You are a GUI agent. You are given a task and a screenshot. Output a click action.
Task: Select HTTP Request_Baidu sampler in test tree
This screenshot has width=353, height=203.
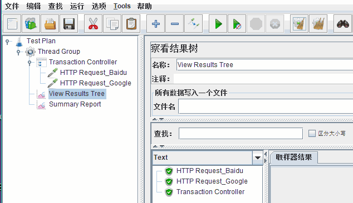point(94,73)
